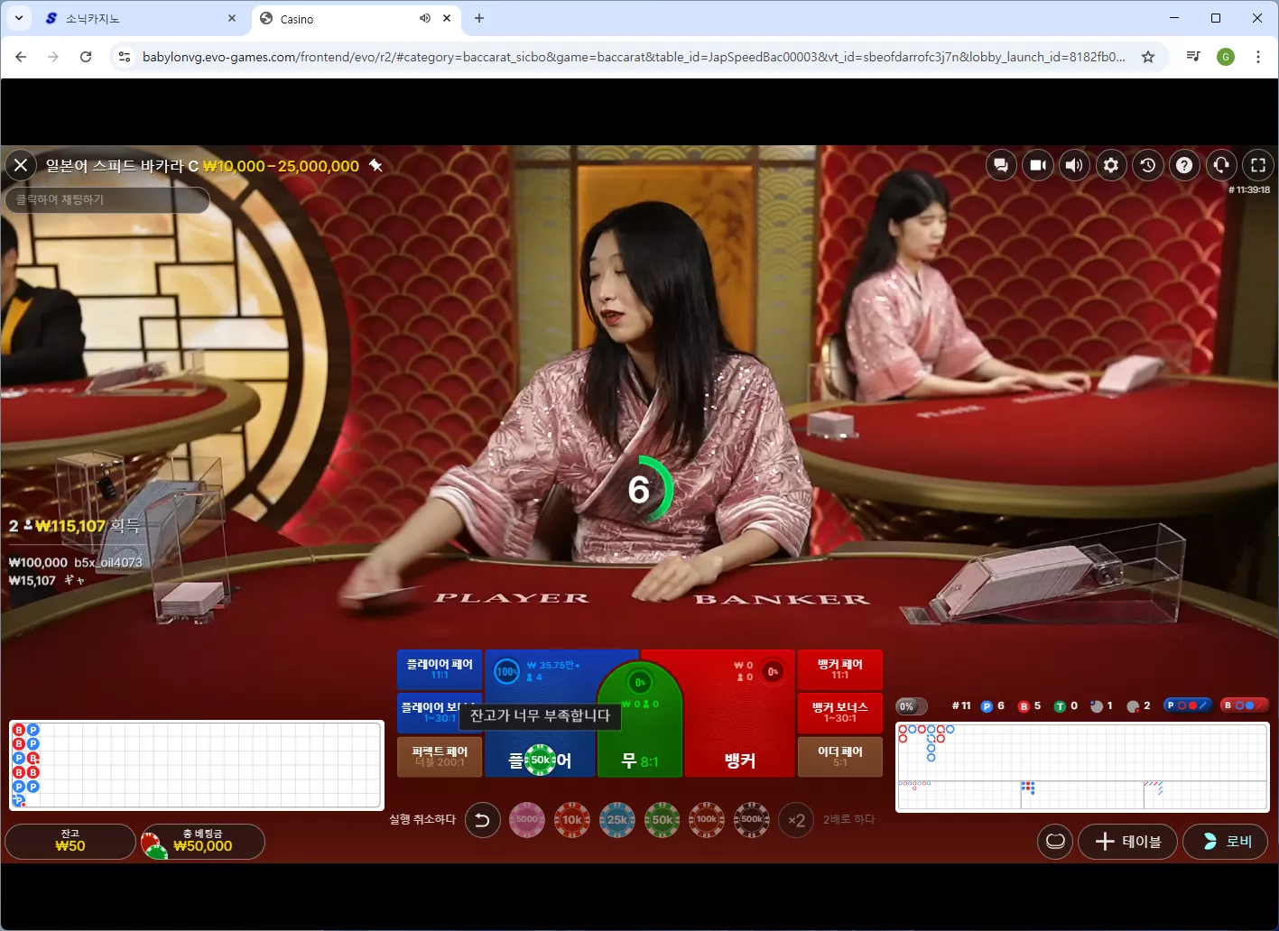This screenshot has width=1279, height=931.
Task: Open the bead road scoreboard on the left
Action: [x=196, y=765]
